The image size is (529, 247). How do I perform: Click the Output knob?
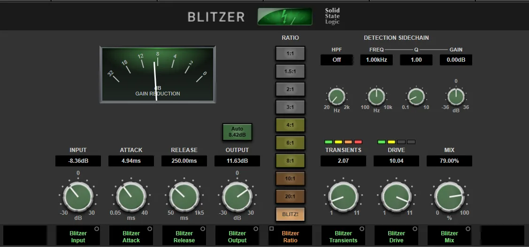pyautogui.click(x=237, y=196)
